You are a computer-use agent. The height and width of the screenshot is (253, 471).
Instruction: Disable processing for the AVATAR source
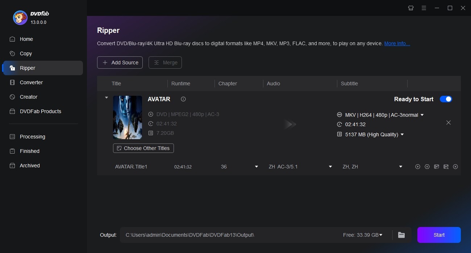(446, 99)
